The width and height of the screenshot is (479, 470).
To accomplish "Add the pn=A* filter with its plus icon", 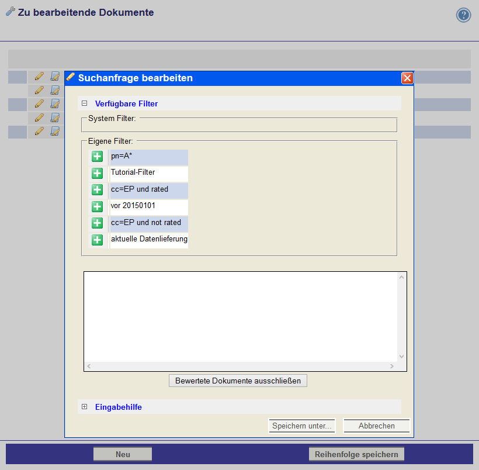I will [x=97, y=157].
